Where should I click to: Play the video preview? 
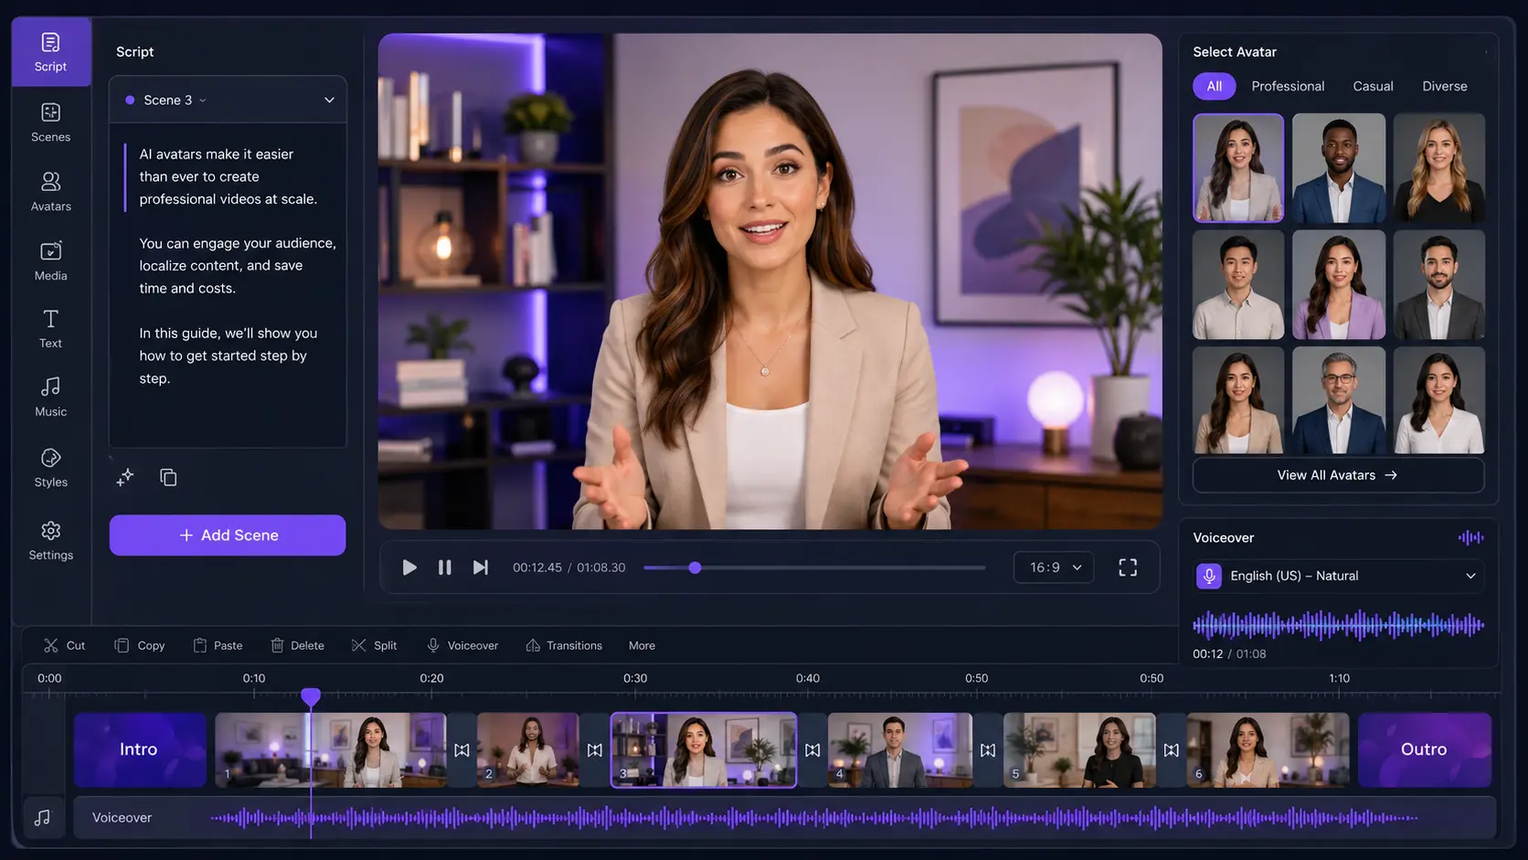click(x=409, y=568)
